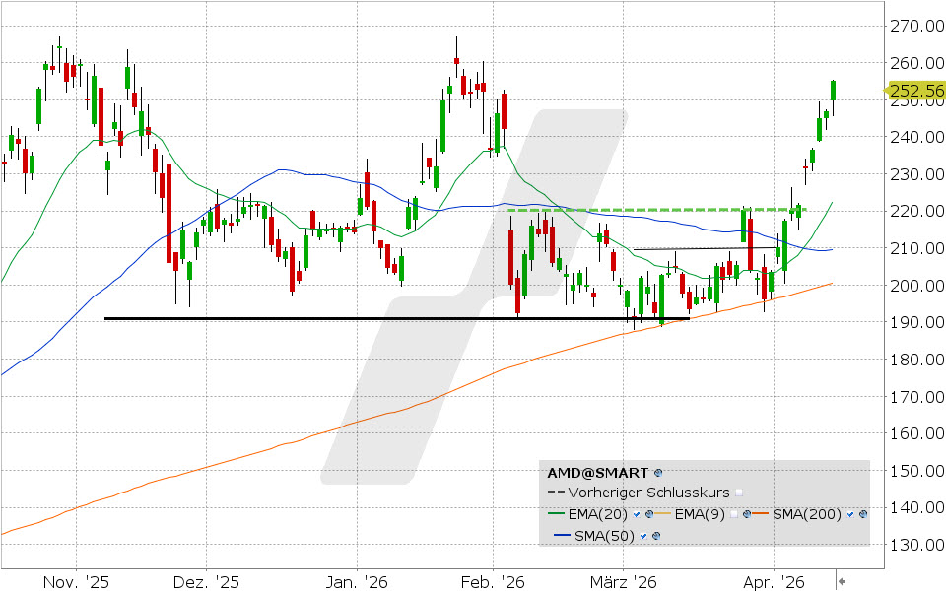
Task: Open settings for the EMA(9) indicator
Action: tap(747, 514)
